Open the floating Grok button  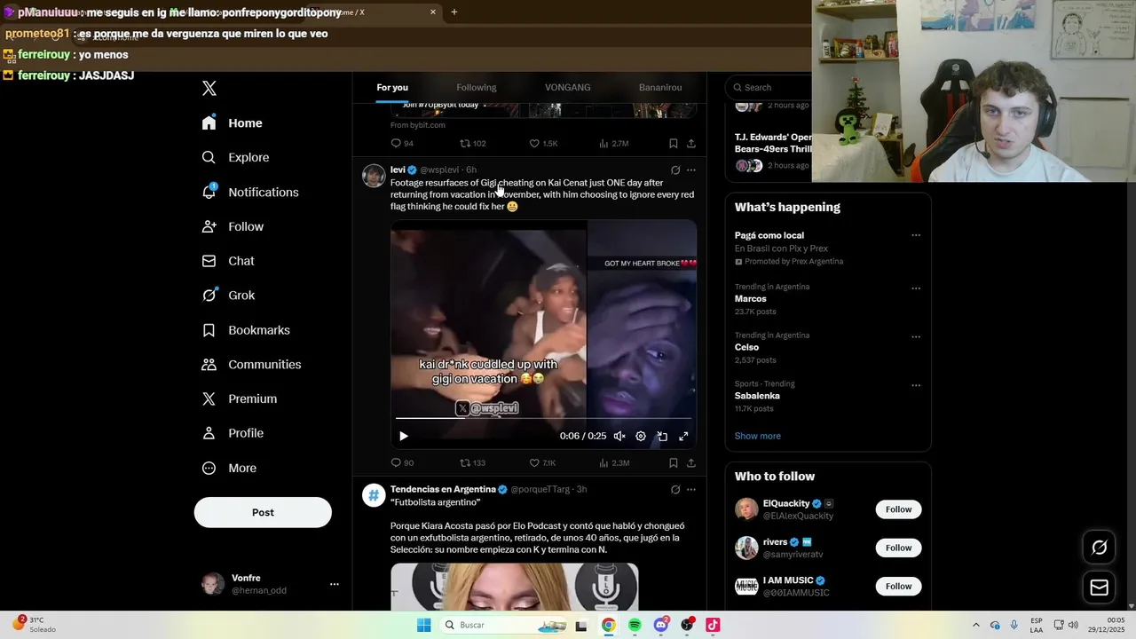[1099, 548]
